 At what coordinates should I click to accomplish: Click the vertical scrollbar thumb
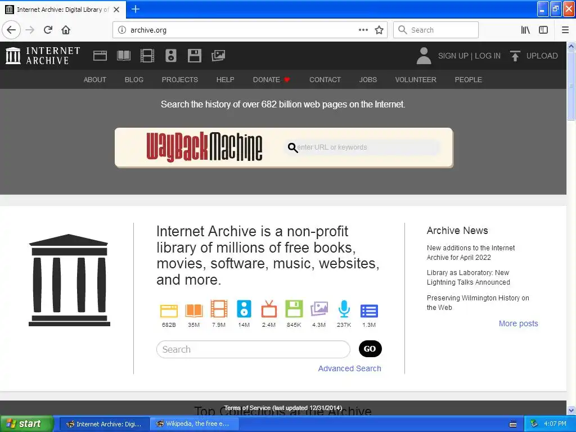(571, 85)
